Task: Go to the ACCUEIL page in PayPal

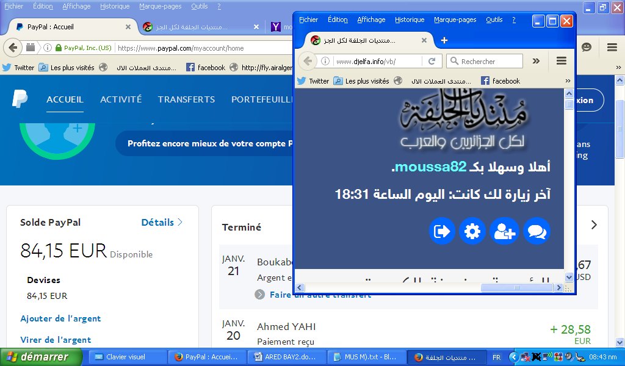Action: click(65, 99)
